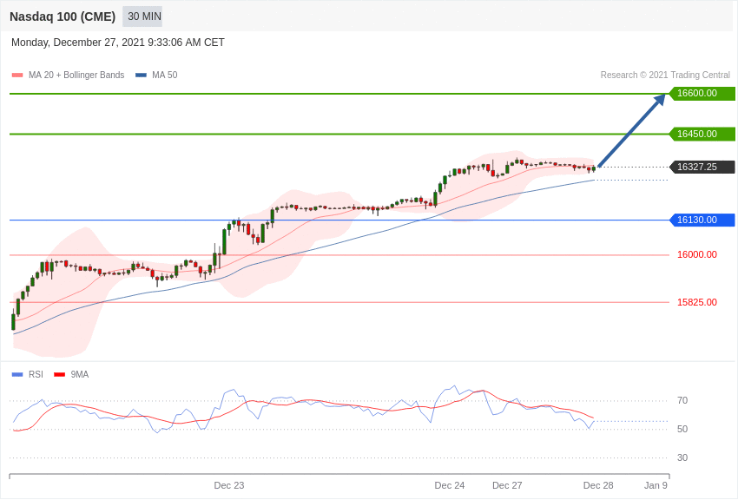Click the blue forecast arrow head
Screen dimensions: 738x500
coord(659,99)
